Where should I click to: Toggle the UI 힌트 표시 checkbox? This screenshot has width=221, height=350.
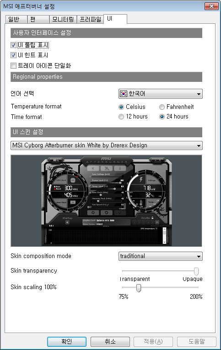(13, 55)
